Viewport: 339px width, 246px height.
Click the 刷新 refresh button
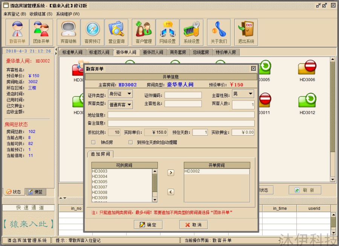[305, 190]
